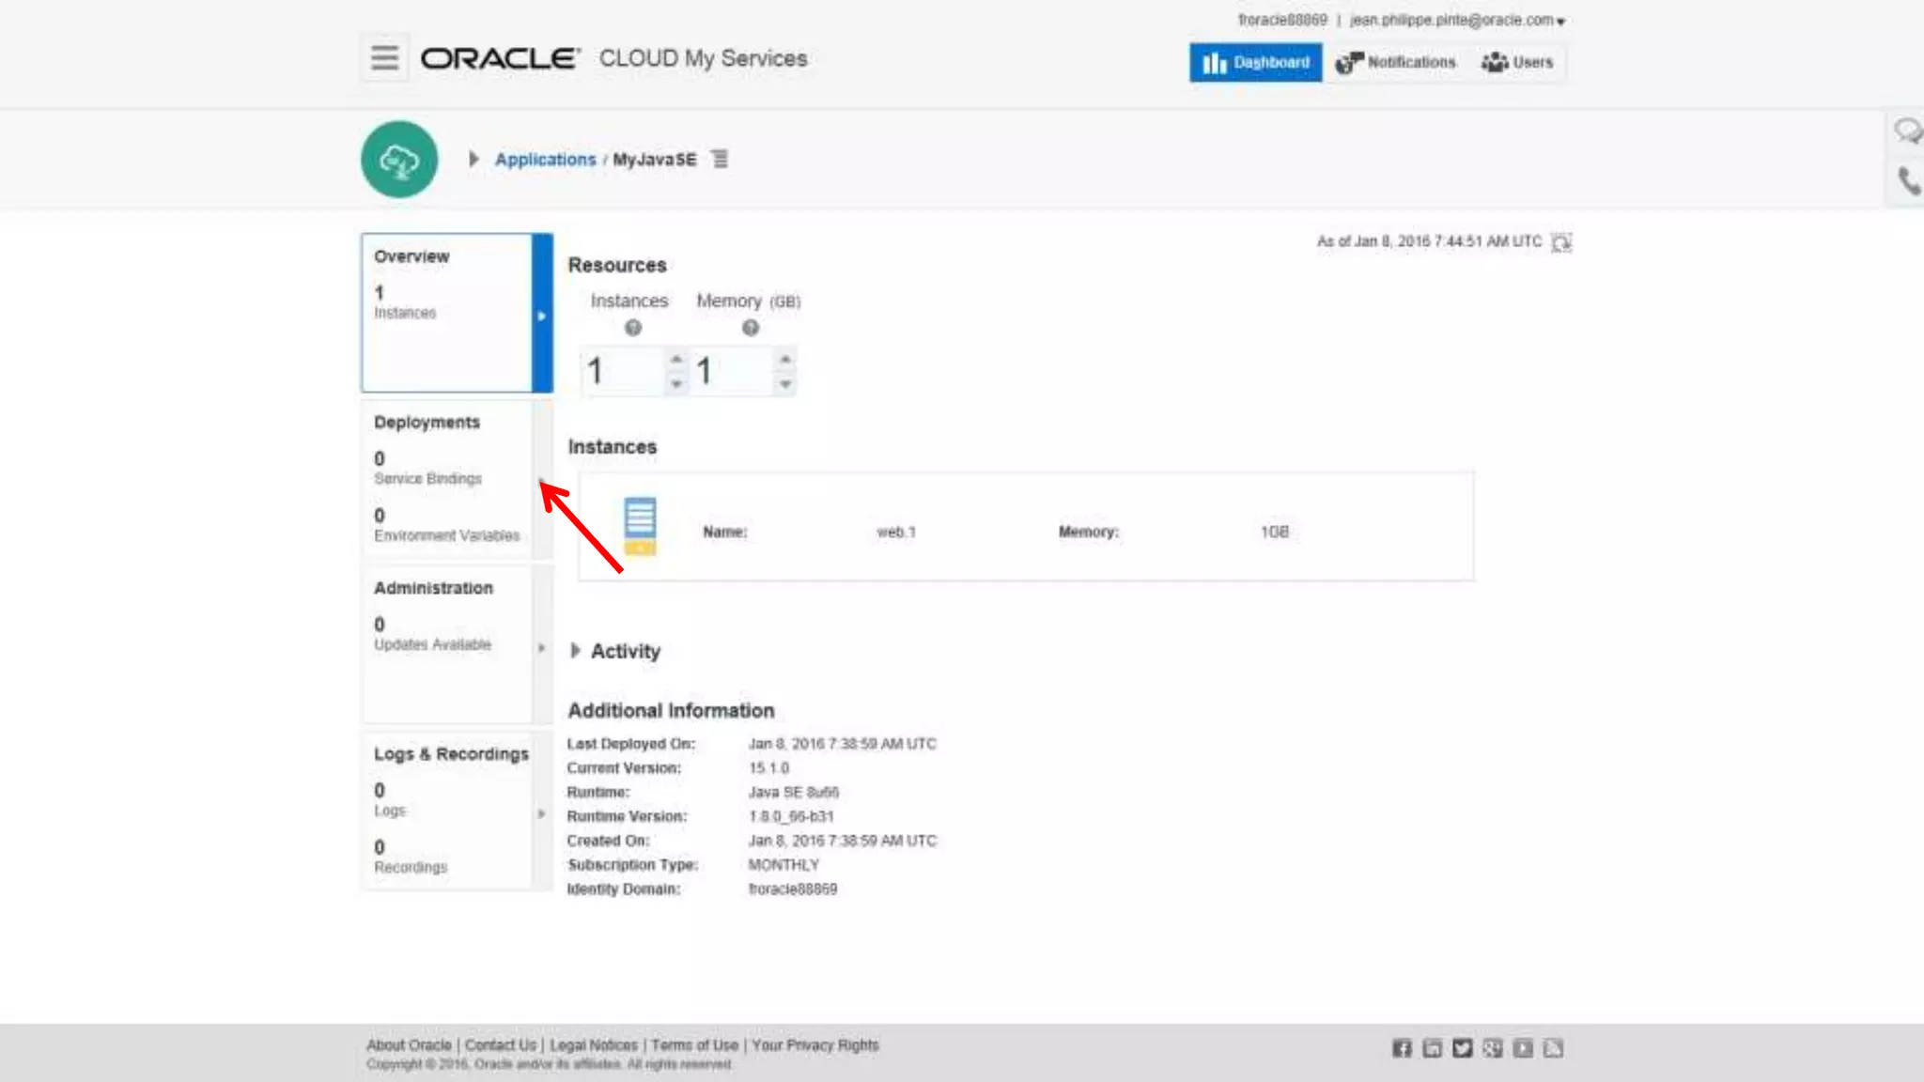
Task: Open the chat support icon
Action: click(1907, 131)
